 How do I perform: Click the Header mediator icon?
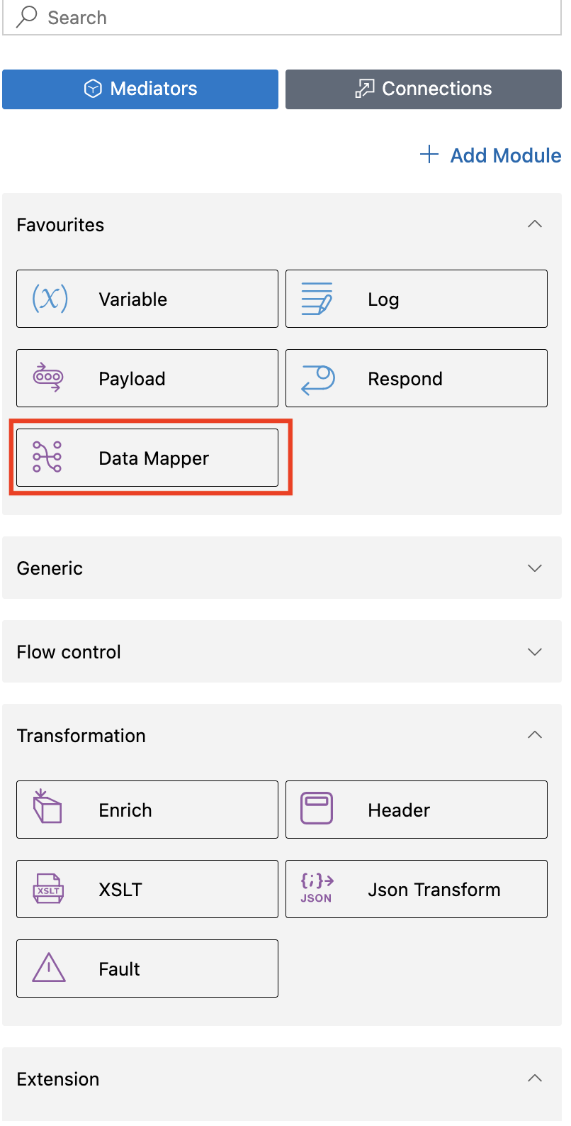tap(317, 808)
